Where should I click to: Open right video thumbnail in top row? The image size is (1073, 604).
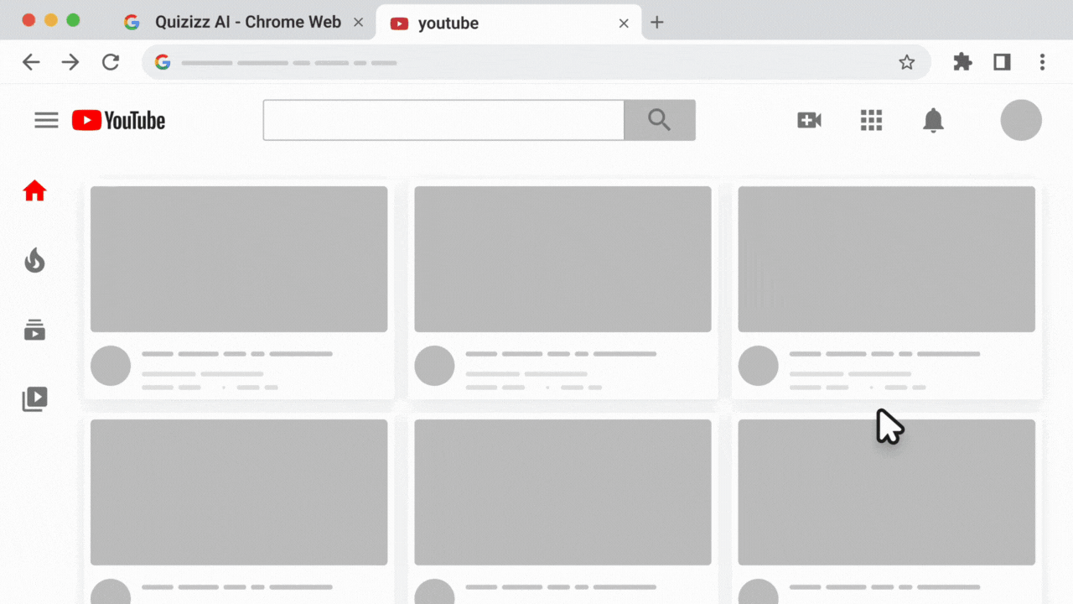887,259
